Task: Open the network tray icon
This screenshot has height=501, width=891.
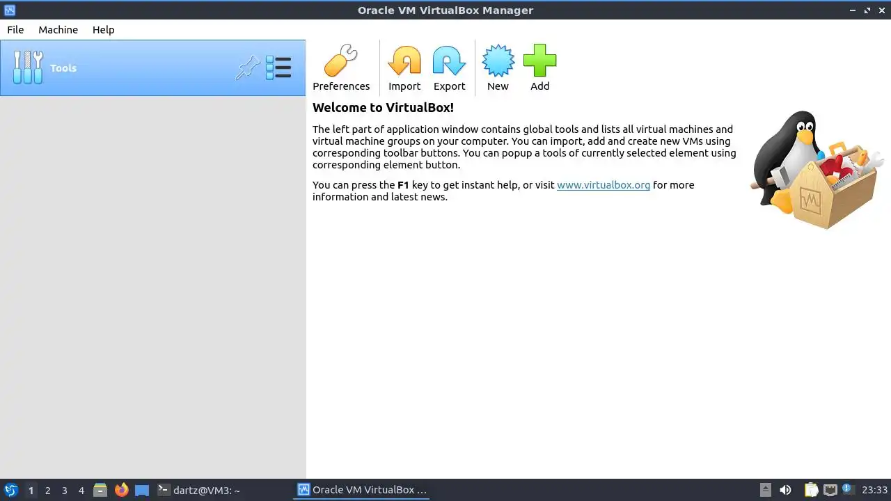Action: (x=830, y=490)
